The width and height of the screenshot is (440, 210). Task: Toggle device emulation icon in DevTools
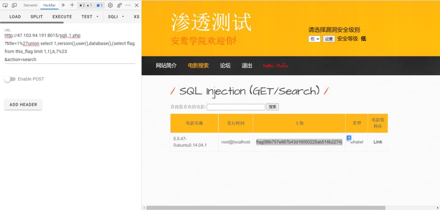14,5
